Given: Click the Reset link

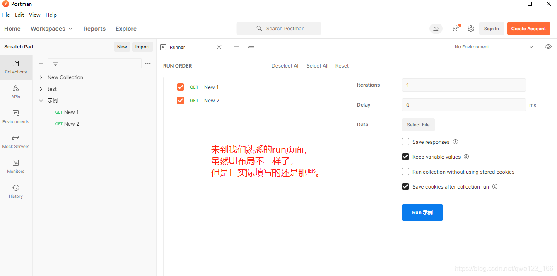Looking at the screenshot, I should click(x=342, y=66).
